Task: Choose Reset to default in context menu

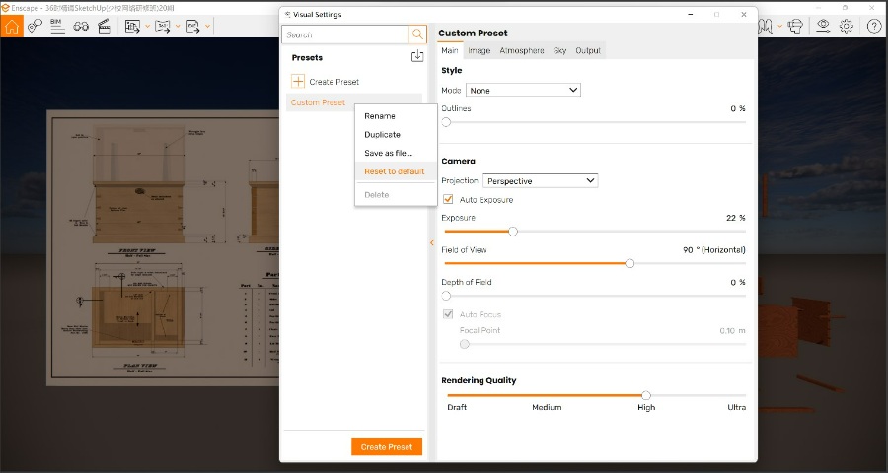Action: (x=394, y=171)
